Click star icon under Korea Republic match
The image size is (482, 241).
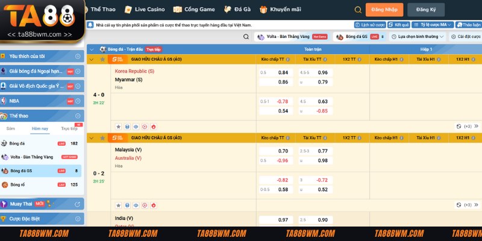(x=118, y=127)
